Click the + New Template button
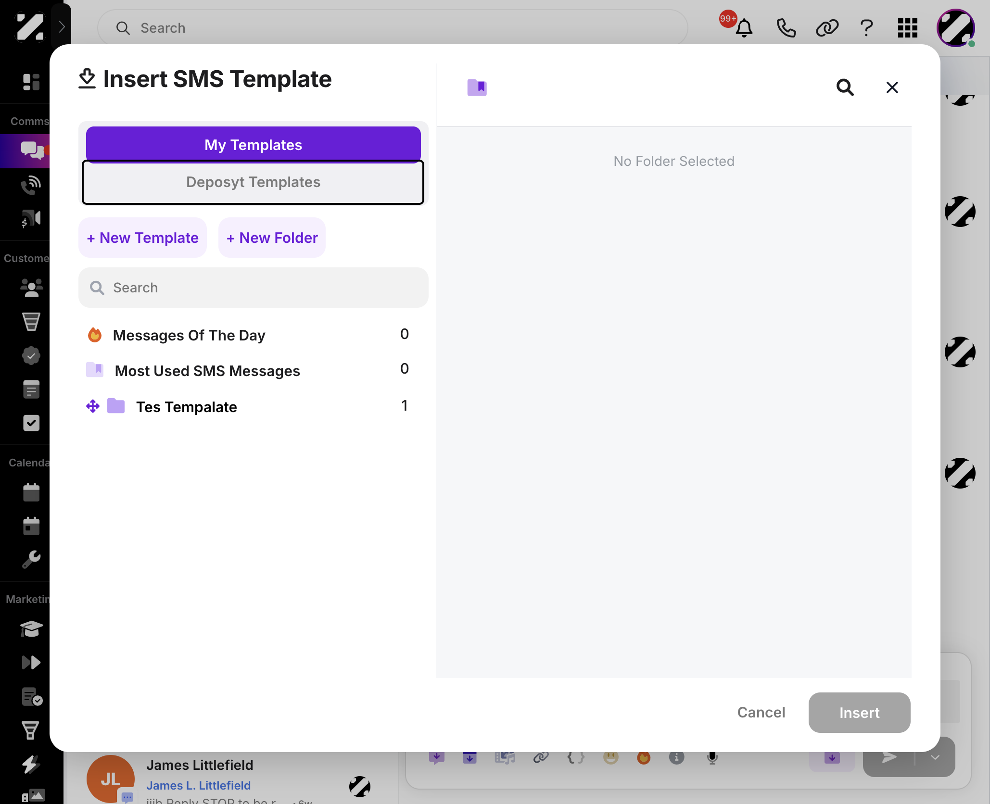Screen dimensions: 990x804 [142, 238]
